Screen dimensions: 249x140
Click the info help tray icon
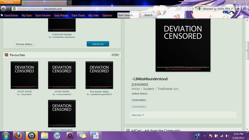[197, 136]
